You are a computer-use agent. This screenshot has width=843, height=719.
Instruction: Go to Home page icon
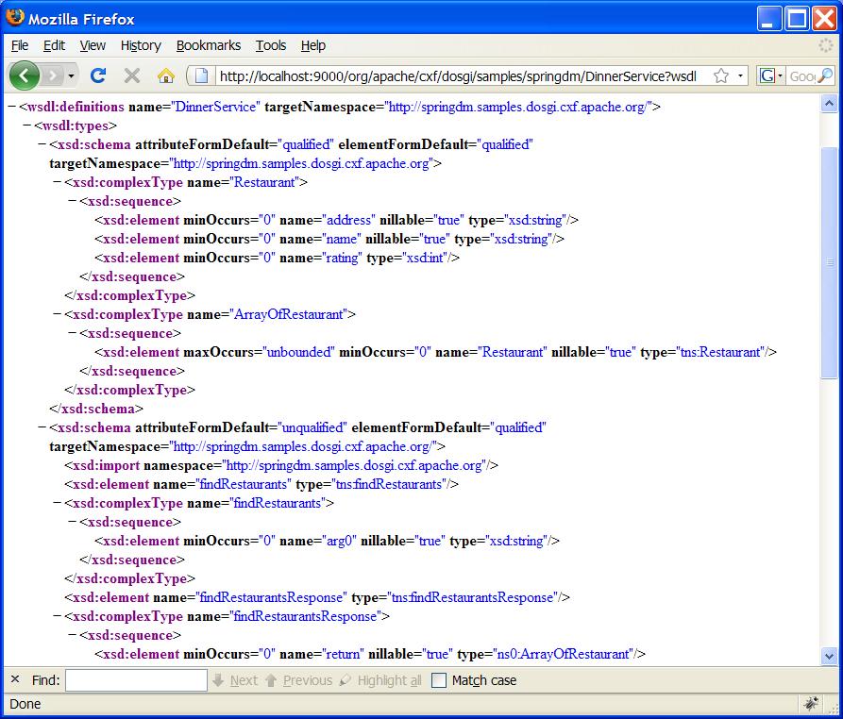coord(166,75)
